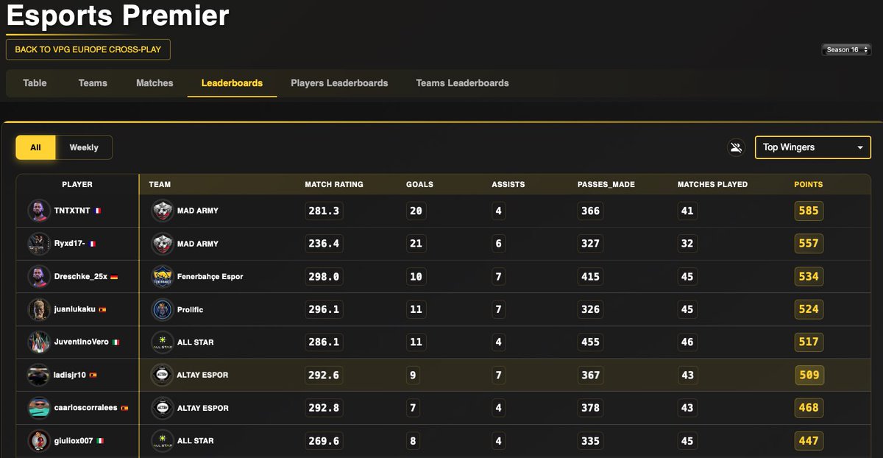The height and width of the screenshot is (458, 883).
Task: Click the Team column header
Action: point(160,184)
